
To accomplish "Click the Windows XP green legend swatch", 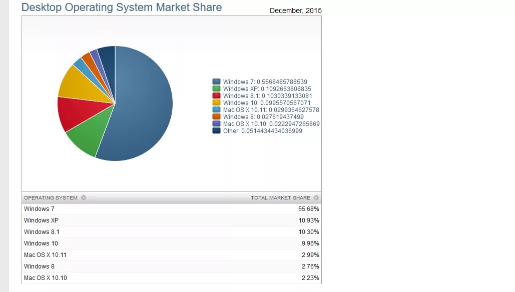I will click(216, 88).
